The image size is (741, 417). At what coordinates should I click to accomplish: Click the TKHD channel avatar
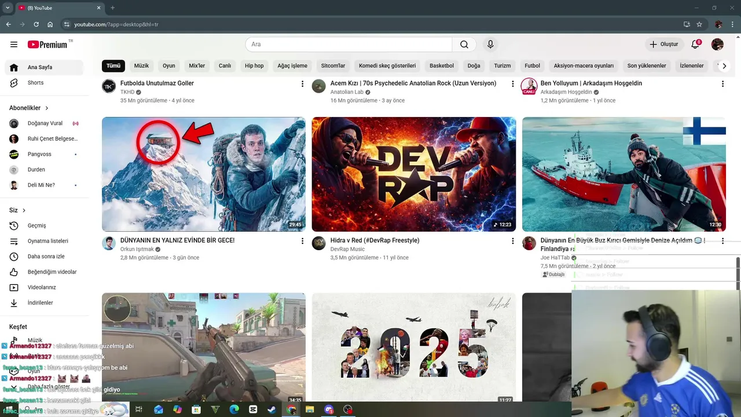click(x=109, y=86)
